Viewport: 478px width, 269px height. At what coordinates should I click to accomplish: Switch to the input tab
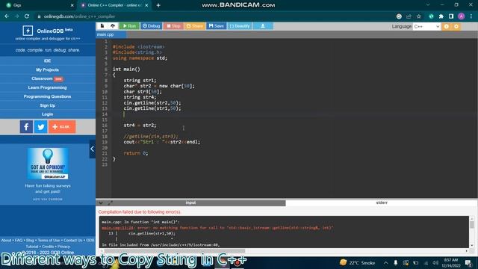coord(190,202)
